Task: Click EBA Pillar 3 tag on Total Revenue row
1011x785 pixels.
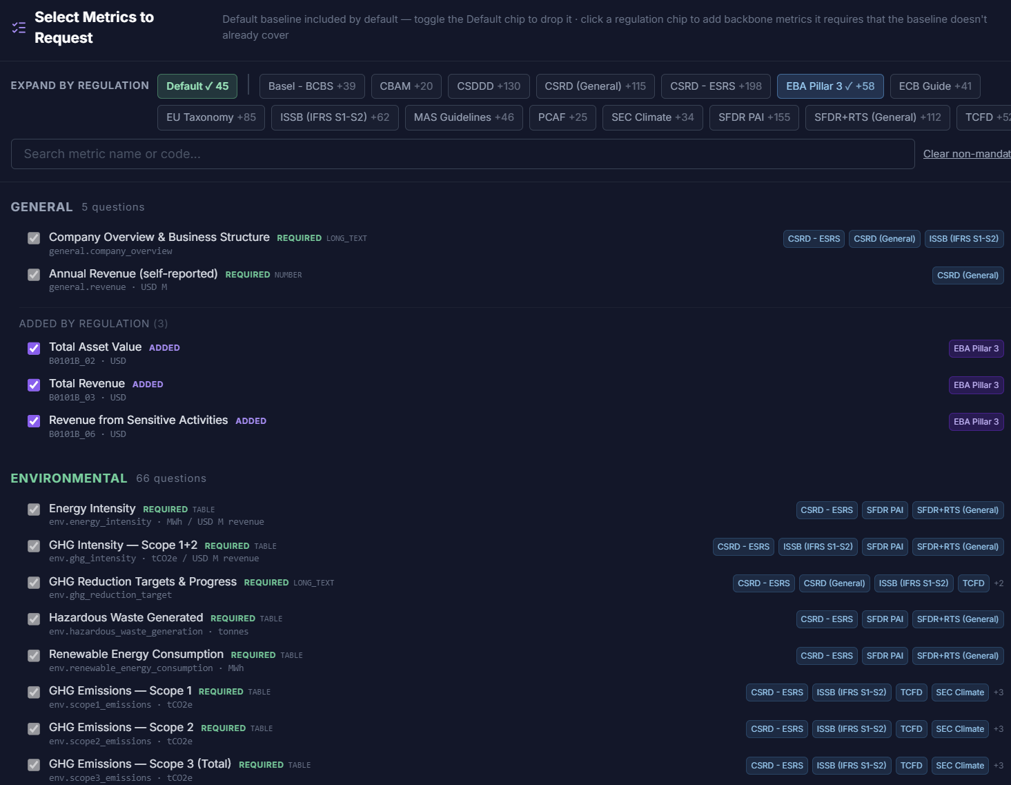Action: click(976, 385)
